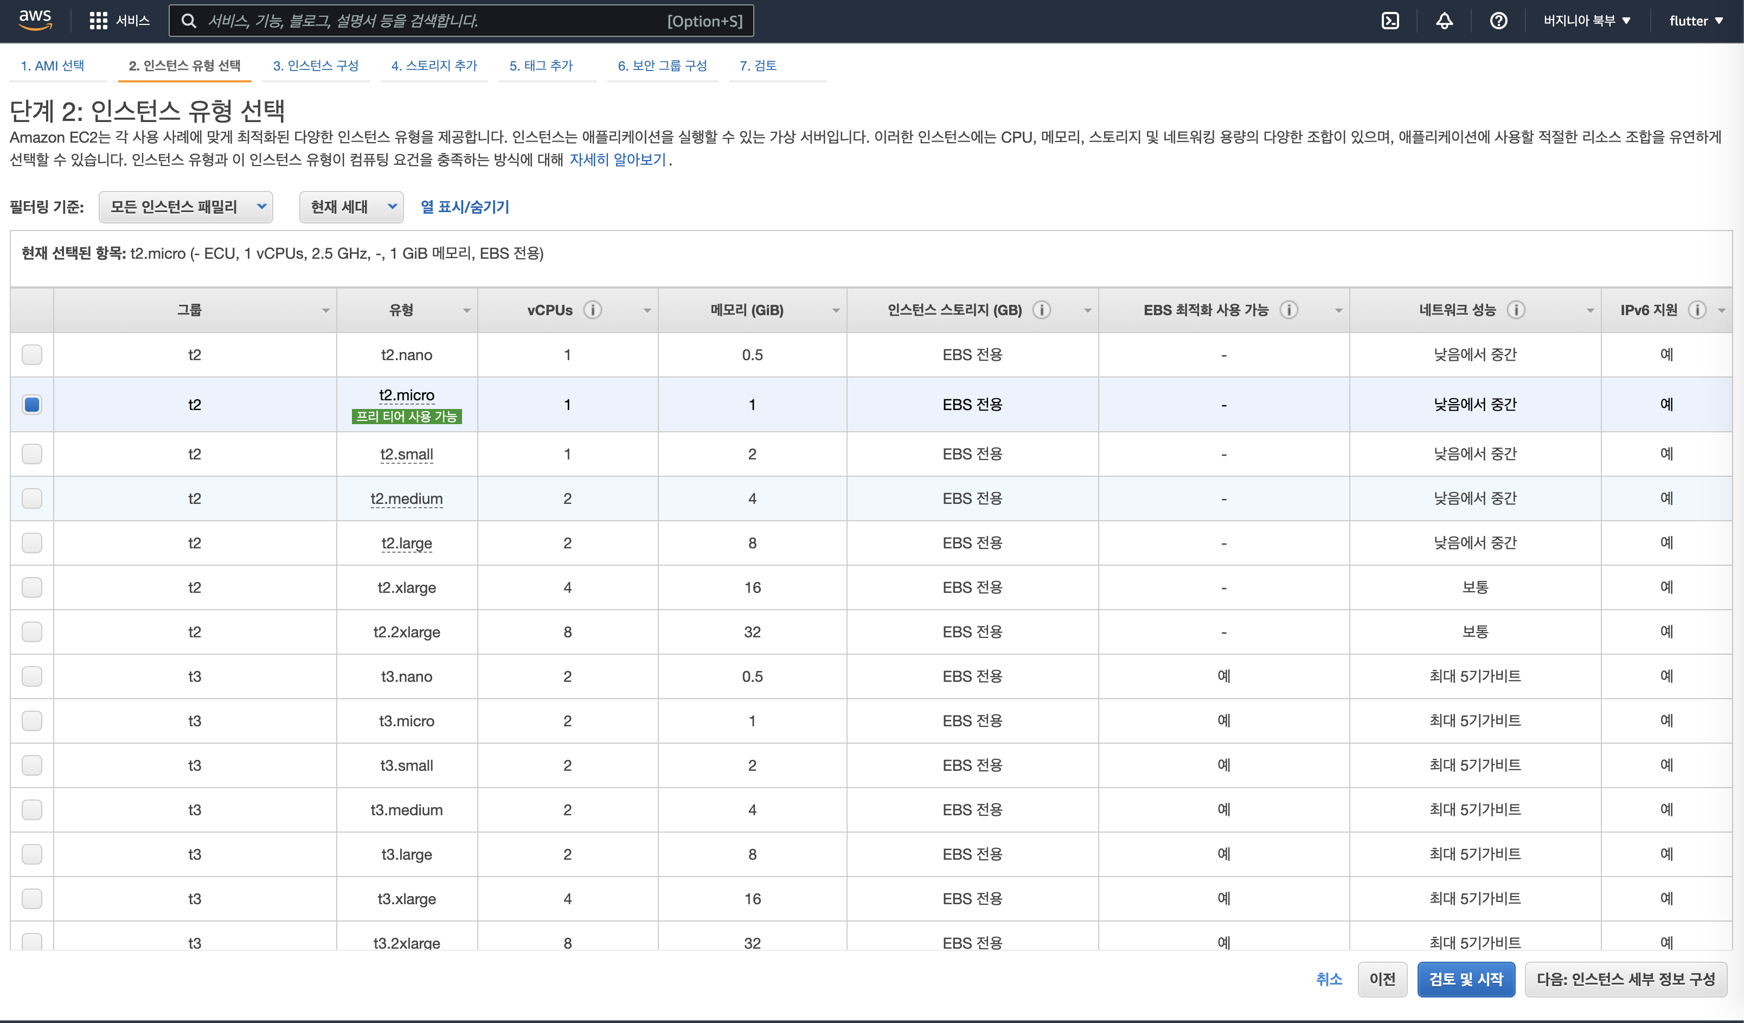Click the 열 표시/숨기기 link

[464, 206]
